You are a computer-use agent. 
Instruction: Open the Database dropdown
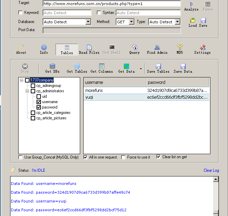[88, 22]
